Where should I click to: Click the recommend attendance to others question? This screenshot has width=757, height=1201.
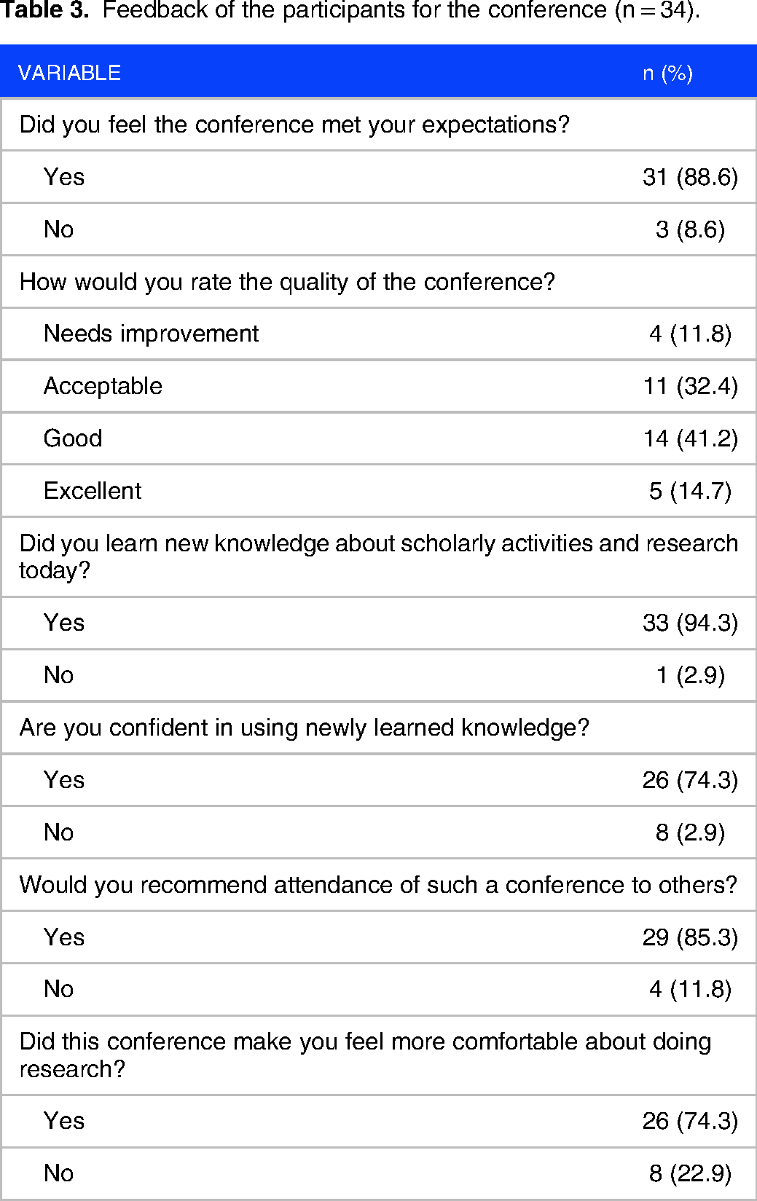tap(378, 885)
